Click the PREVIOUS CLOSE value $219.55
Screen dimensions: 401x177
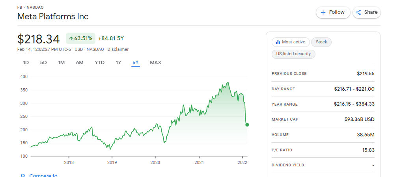click(366, 74)
